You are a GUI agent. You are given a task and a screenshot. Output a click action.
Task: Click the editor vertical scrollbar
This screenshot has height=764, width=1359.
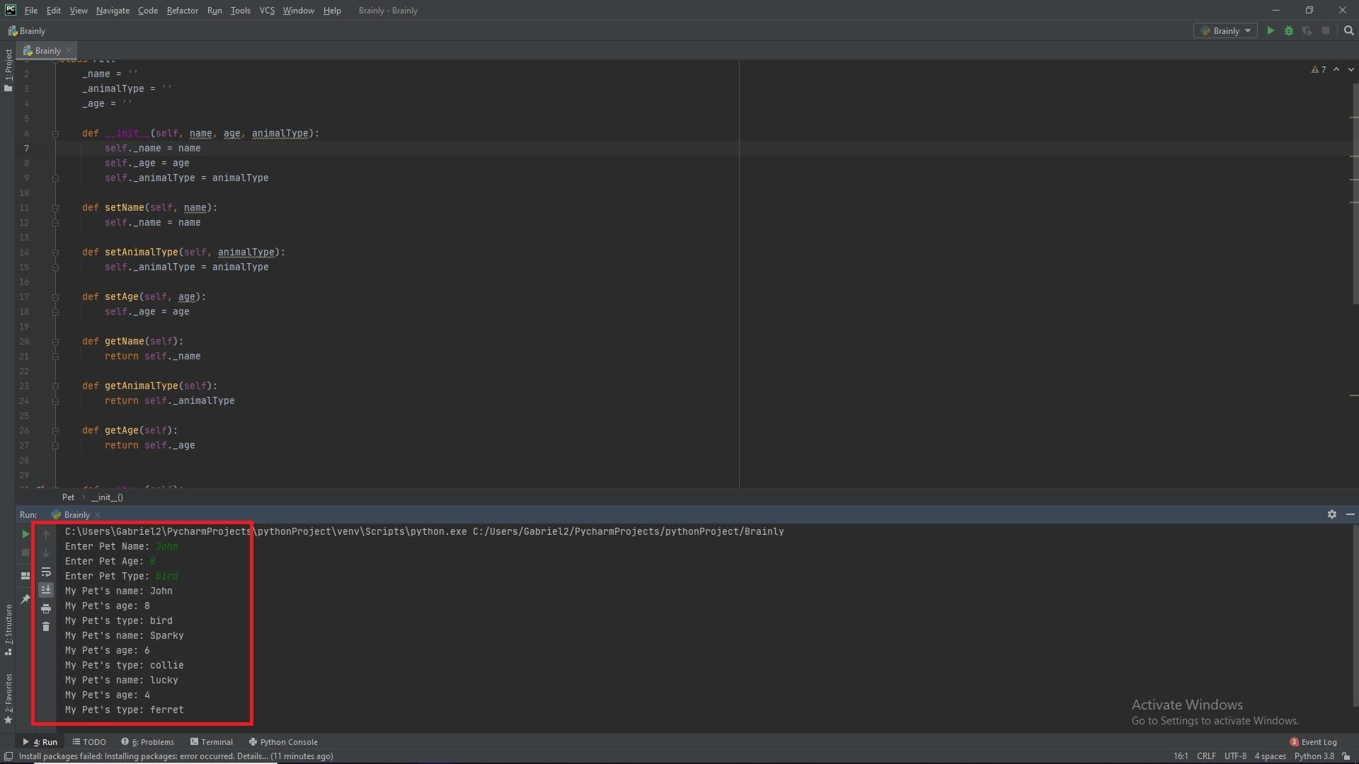[x=1355, y=191]
